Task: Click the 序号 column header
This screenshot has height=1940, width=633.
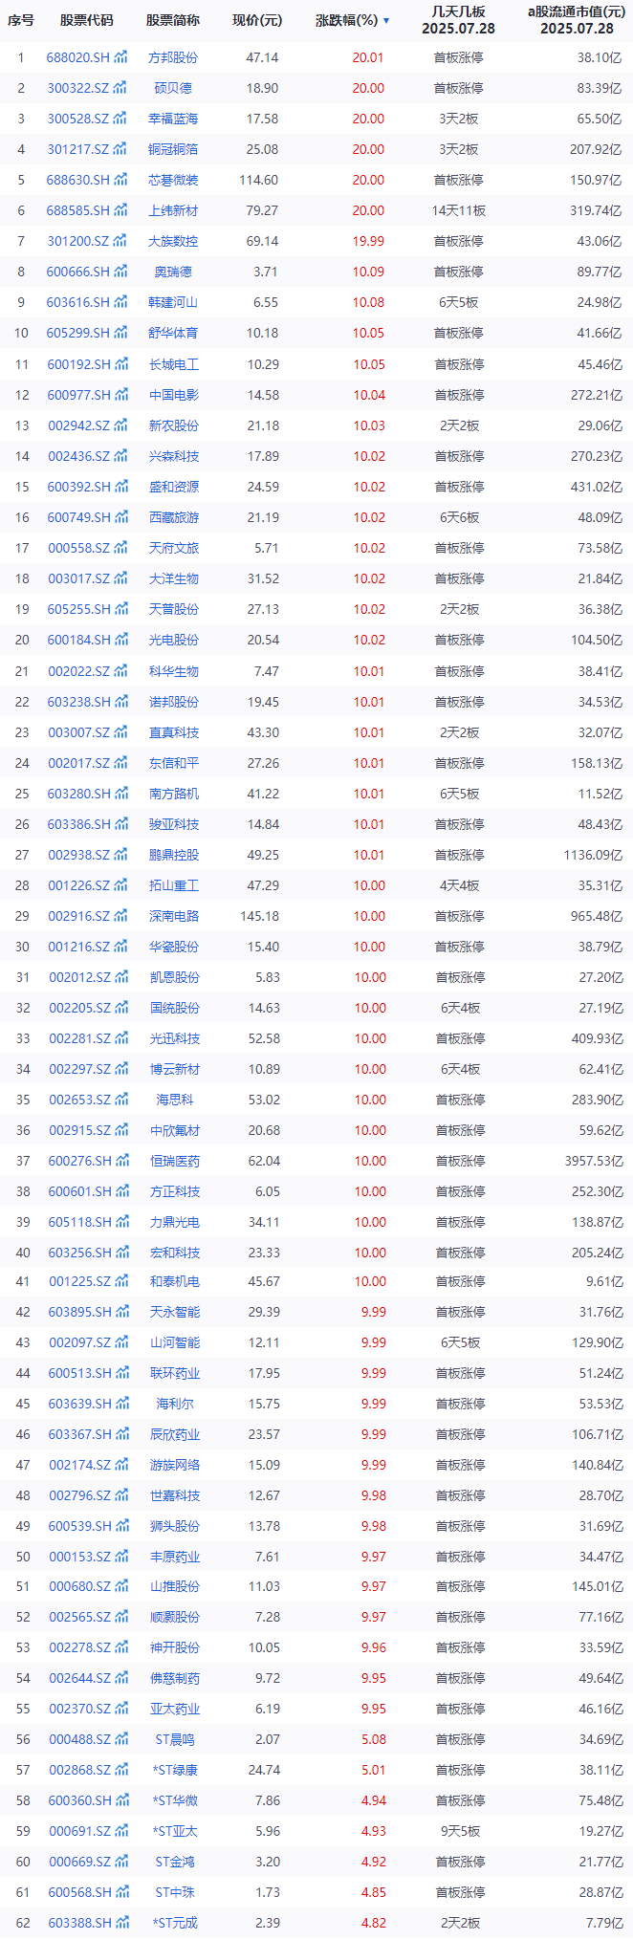Action: click(x=21, y=20)
